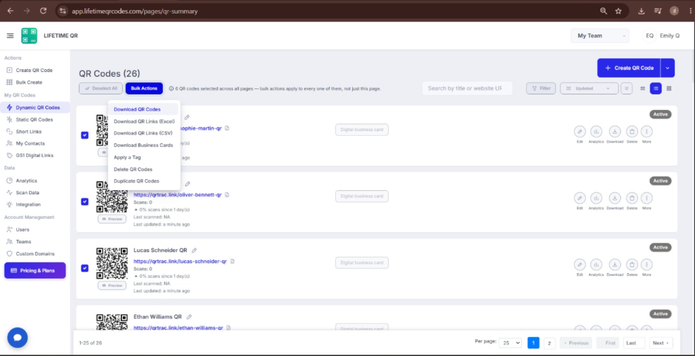Click the Pricing & Plans button
Image resolution: width=695 pixels, height=356 pixels.
pos(35,270)
